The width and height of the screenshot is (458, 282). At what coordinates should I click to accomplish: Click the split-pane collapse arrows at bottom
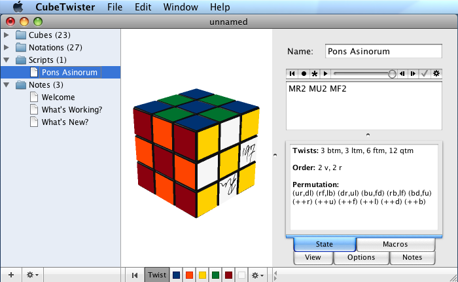pos(275,275)
